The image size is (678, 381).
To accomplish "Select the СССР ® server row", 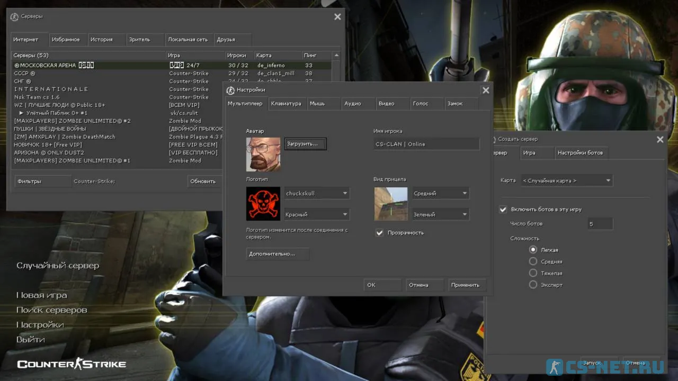I will click(171, 74).
